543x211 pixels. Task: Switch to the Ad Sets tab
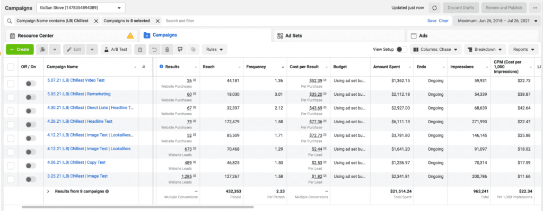coord(339,35)
